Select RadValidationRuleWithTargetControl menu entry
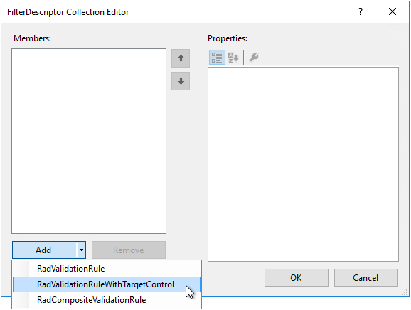The width and height of the screenshot is (411, 310). click(x=107, y=284)
